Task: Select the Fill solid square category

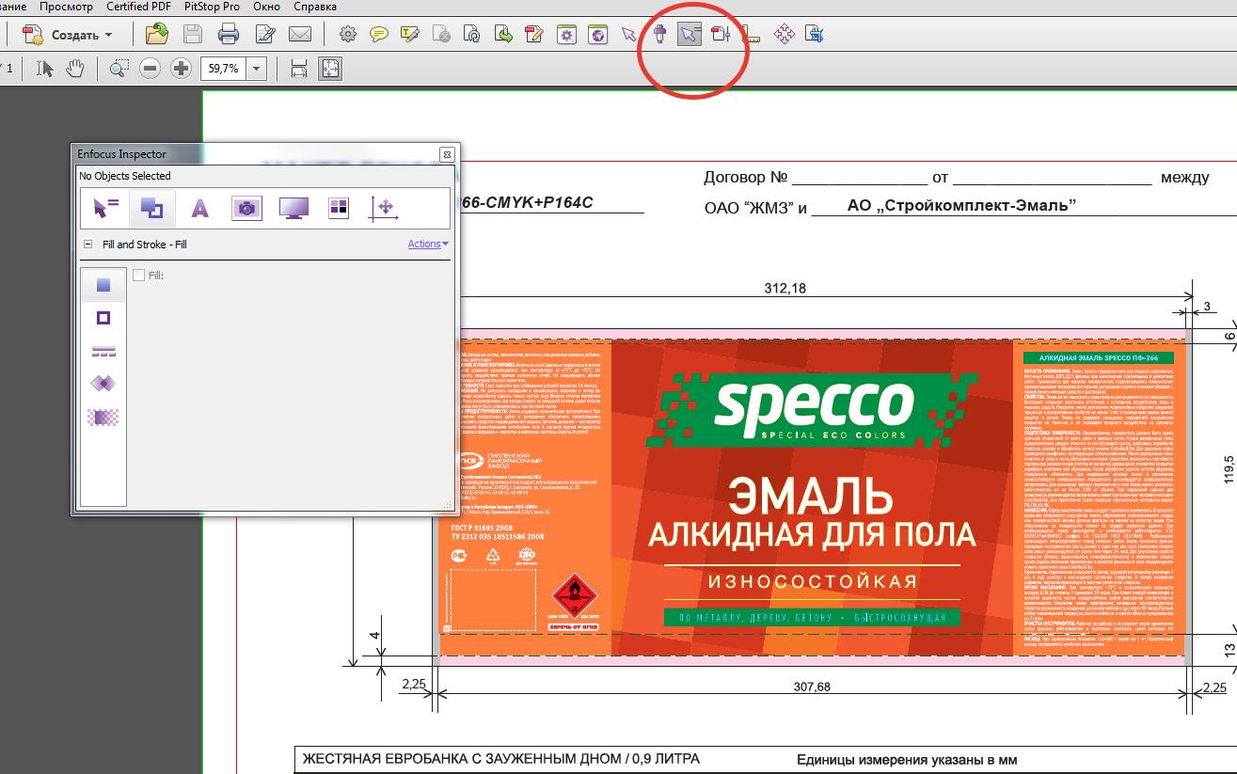Action: pos(103,285)
